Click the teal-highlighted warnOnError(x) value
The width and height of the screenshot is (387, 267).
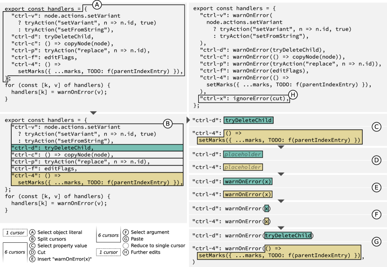pyautogui.click(x=248, y=181)
